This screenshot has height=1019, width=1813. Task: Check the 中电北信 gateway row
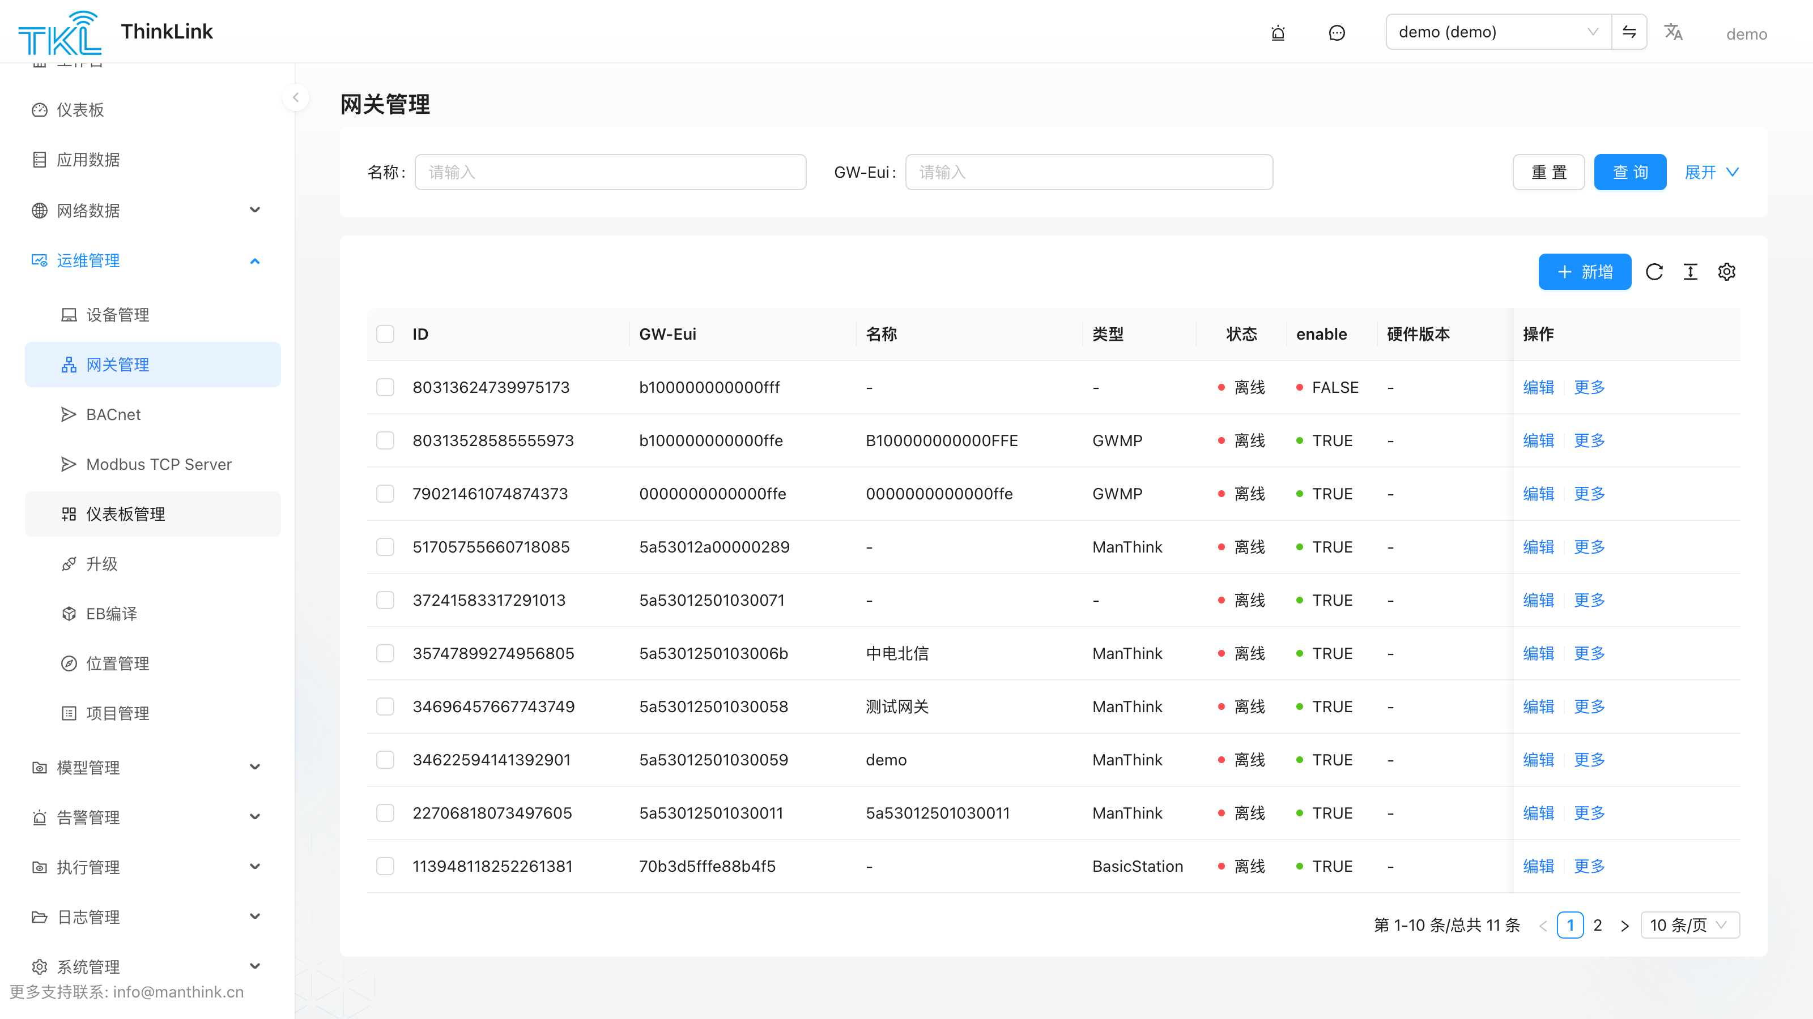coord(385,653)
